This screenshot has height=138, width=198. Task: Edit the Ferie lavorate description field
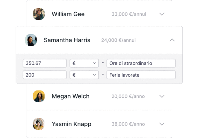tap(141, 75)
